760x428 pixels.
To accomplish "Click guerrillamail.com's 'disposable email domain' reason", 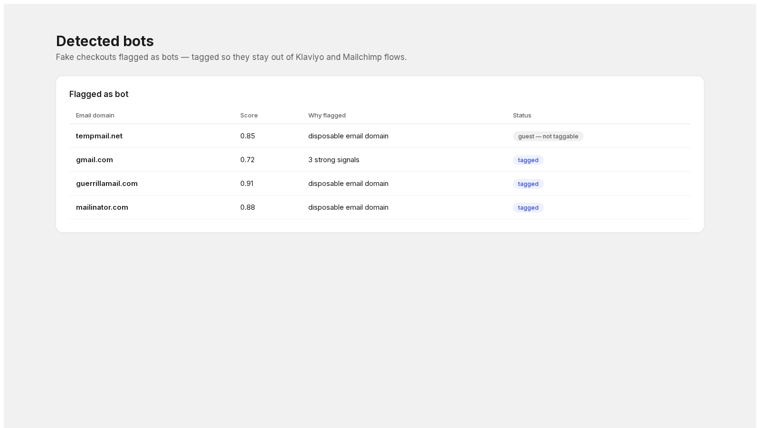I will coord(348,184).
